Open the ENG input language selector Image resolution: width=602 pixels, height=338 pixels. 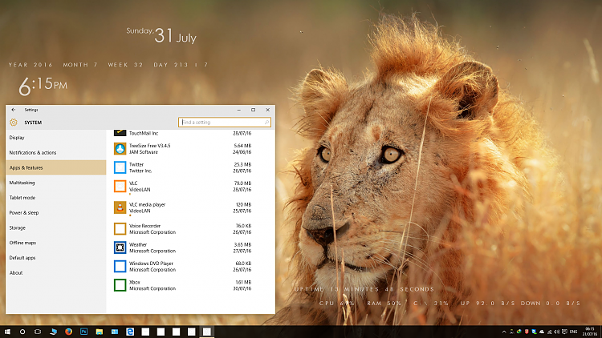pyautogui.click(x=572, y=331)
